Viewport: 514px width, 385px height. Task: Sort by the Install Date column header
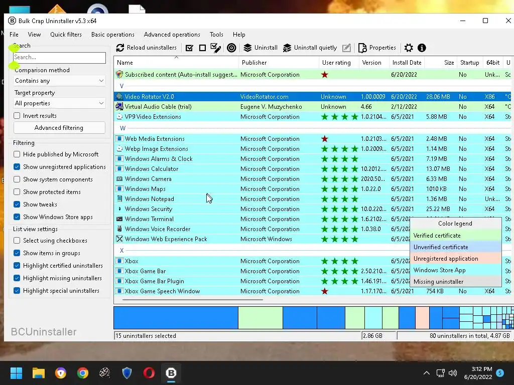click(x=407, y=63)
